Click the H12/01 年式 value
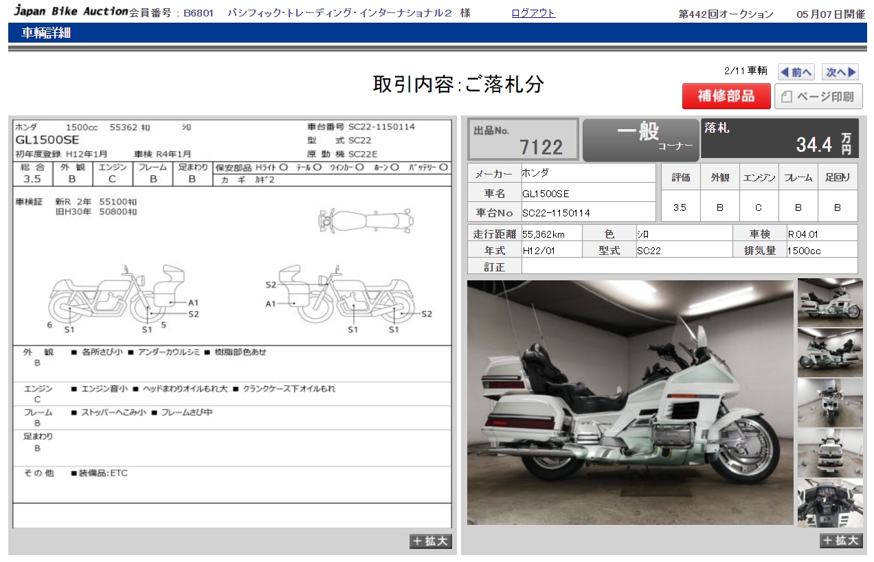The width and height of the screenshot is (874, 562). (x=539, y=251)
